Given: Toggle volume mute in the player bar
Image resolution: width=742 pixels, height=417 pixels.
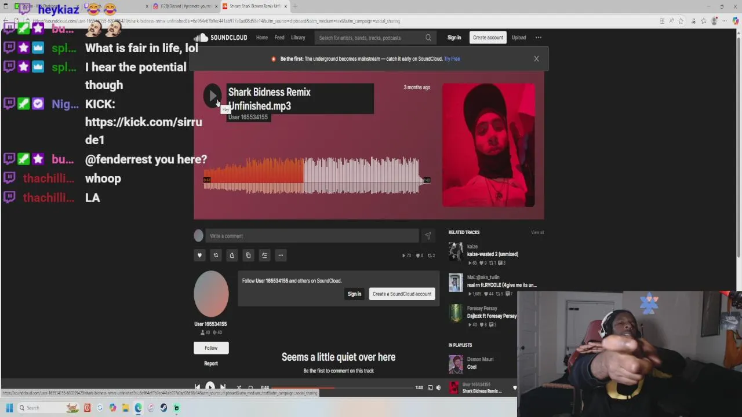Looking at the screenshot, I should tap(438, 387).
